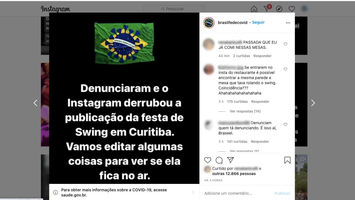Click the Pesquisar search field
355x200 pixels.
[x=174, y=9]
